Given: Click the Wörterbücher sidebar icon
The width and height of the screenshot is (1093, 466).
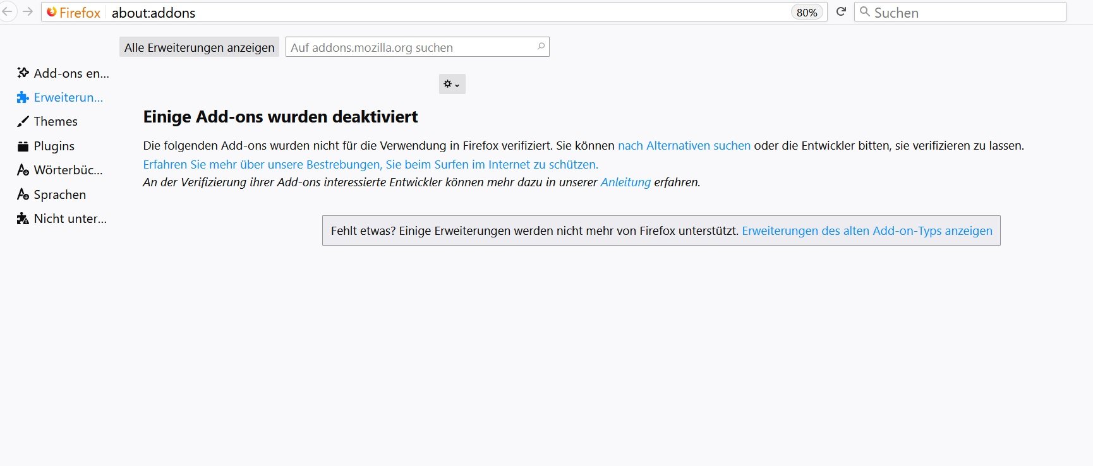Looking at the screenshot, I should coord(23,170).
